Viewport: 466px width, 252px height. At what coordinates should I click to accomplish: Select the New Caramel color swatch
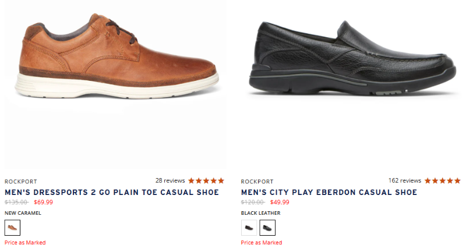click(x=12, y=228)
